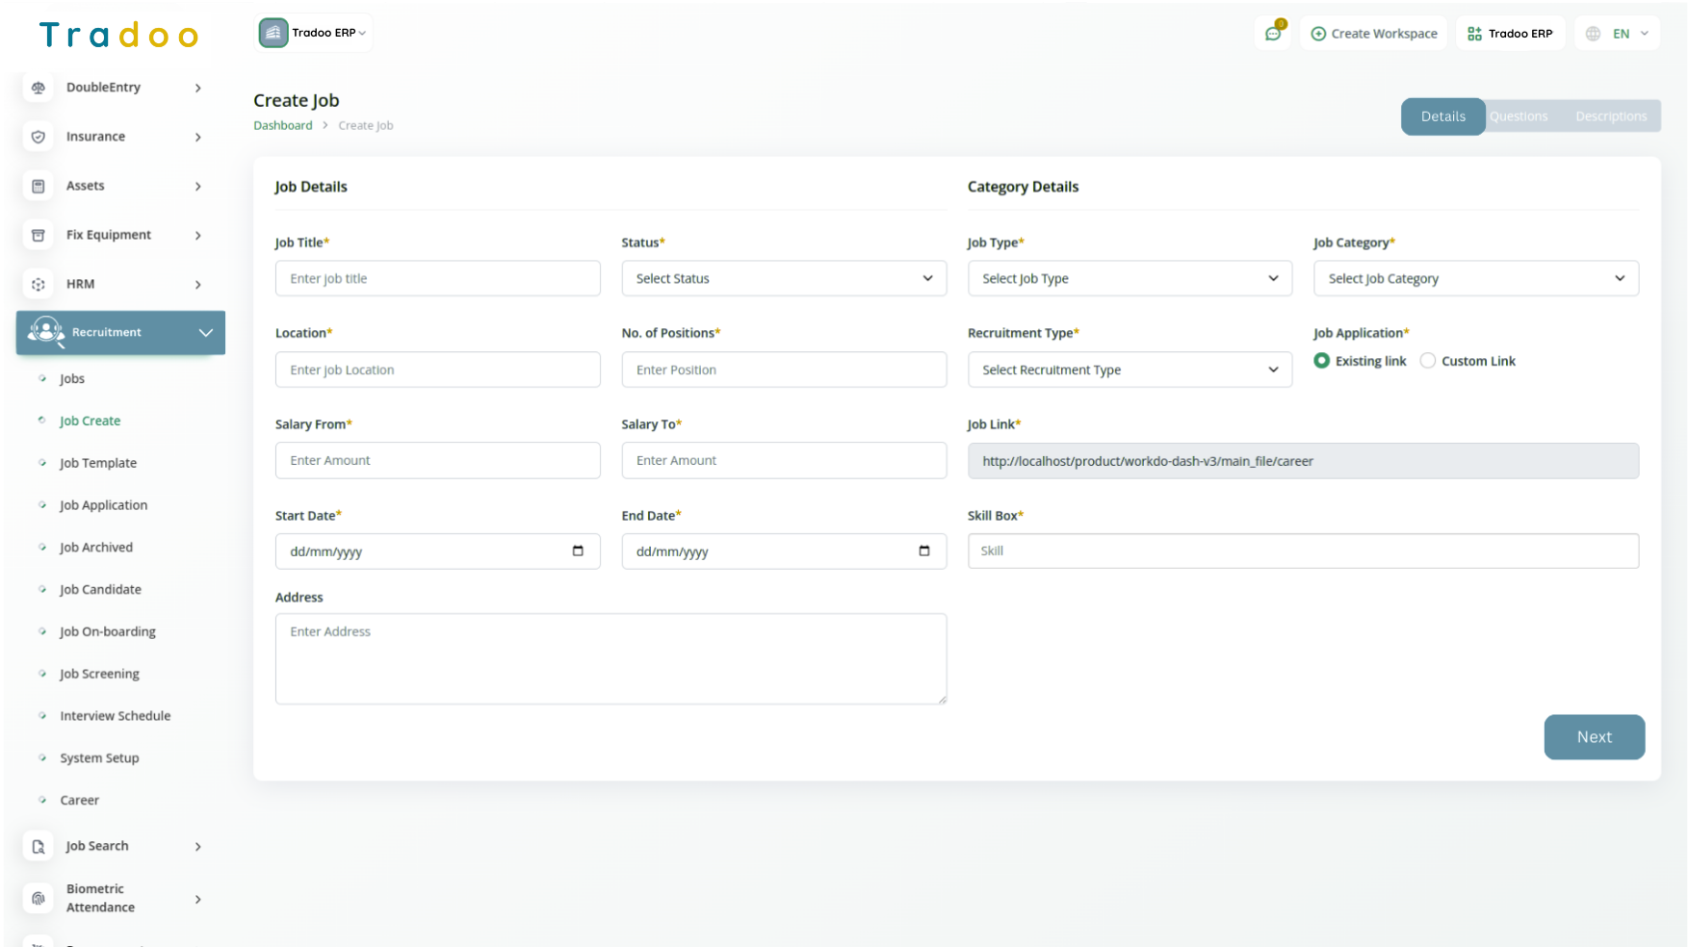Click the Job Search document icon
Viewport: 1688px width, 947px height.
point(39,847)
